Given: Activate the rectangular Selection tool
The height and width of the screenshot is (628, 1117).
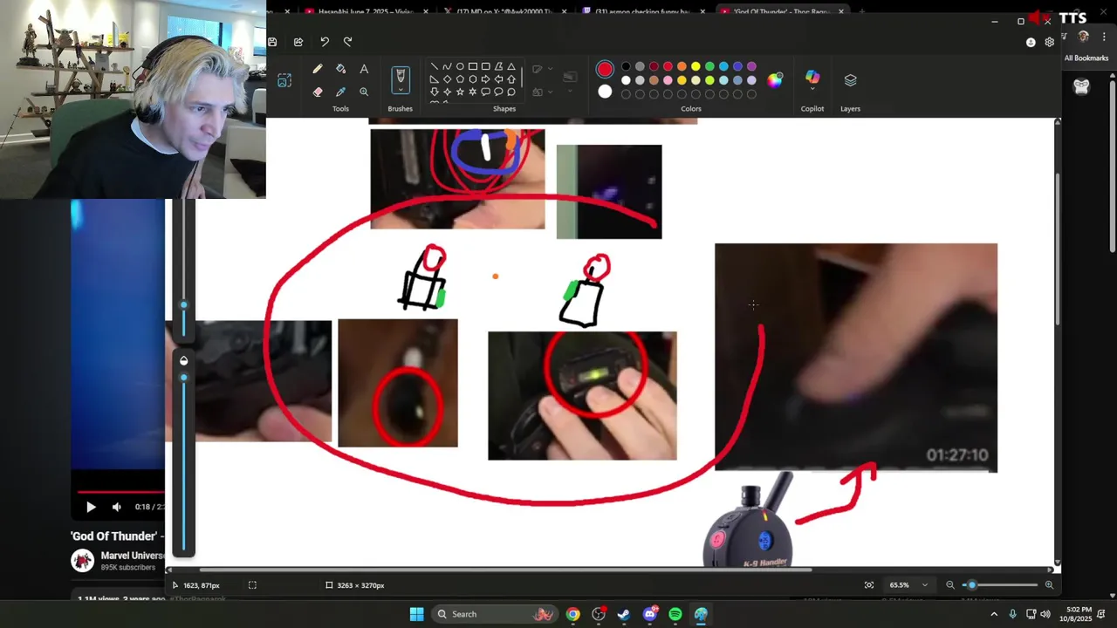Looking at the screenshot, I should pos(284,80).
